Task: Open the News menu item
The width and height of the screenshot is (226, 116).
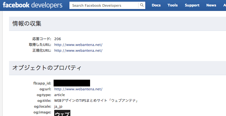Action: pyautogui.click(x=211, y=5)
